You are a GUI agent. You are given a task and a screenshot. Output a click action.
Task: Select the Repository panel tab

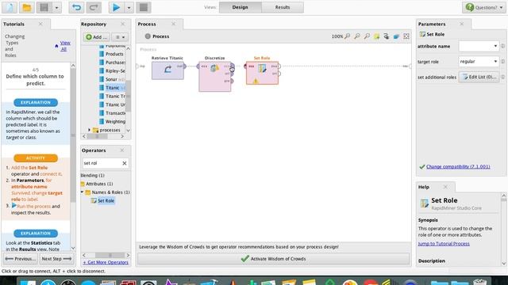[x=94, y=24]
